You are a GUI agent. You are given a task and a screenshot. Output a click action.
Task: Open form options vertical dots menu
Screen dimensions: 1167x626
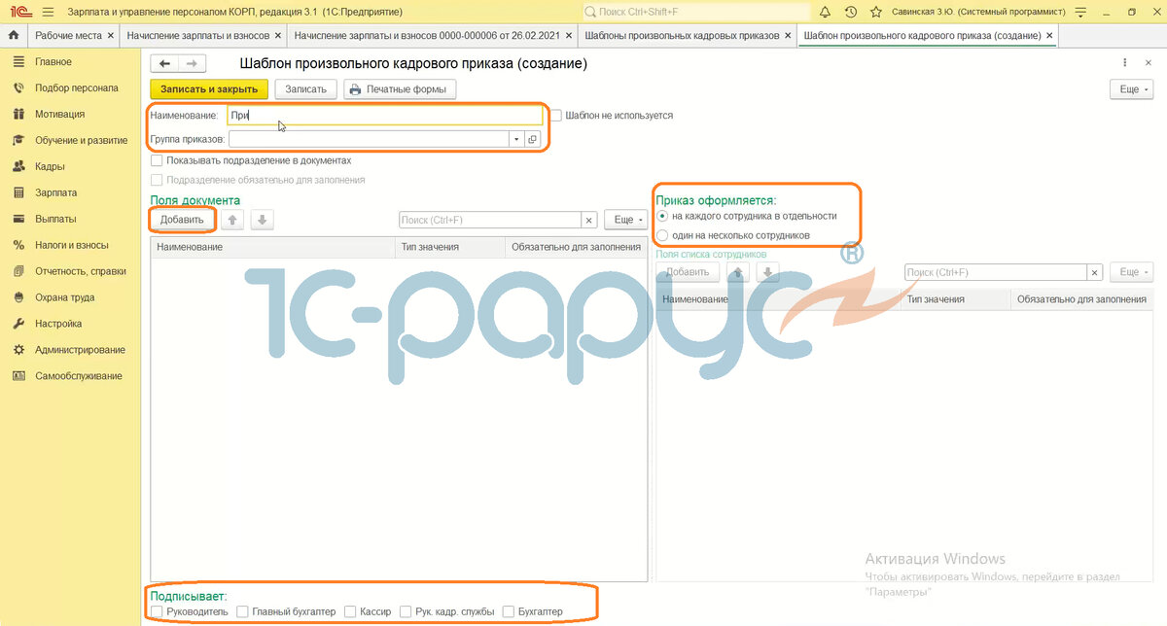[x=1124, y=62]
